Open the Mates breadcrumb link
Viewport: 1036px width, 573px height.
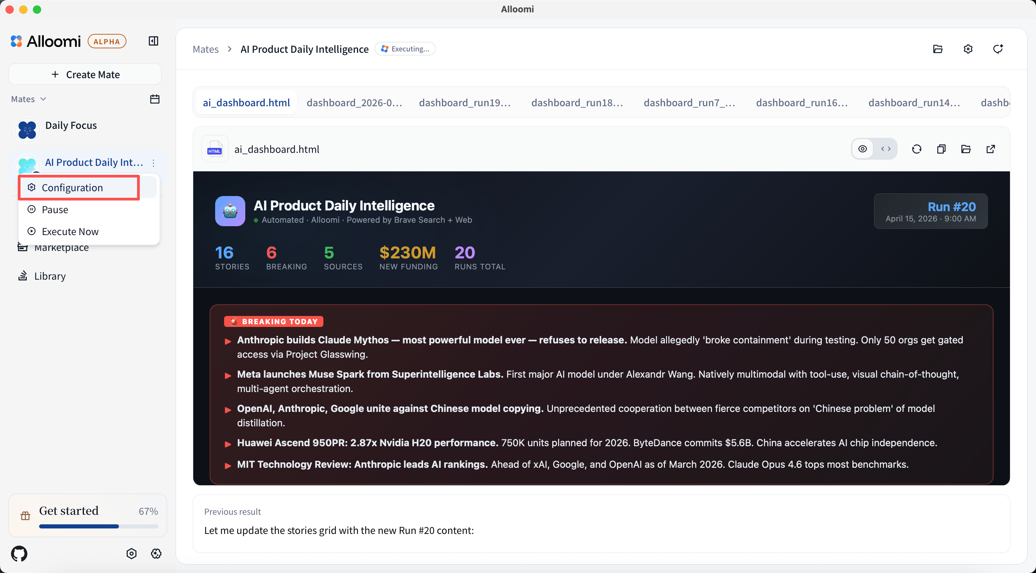pos(206,49)
